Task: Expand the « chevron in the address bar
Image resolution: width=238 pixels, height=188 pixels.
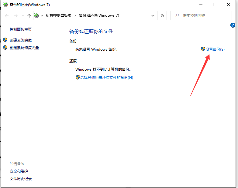Action: click(42, 15)
